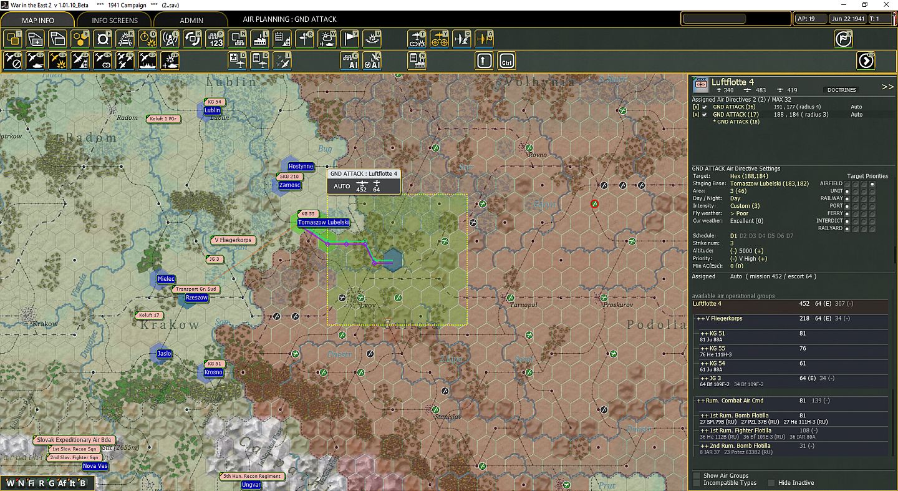Image resolution: width=898 pixels, height=491 pixels.
Task: Switch to the MAP INFO tab
Action: tap(38, 21)
